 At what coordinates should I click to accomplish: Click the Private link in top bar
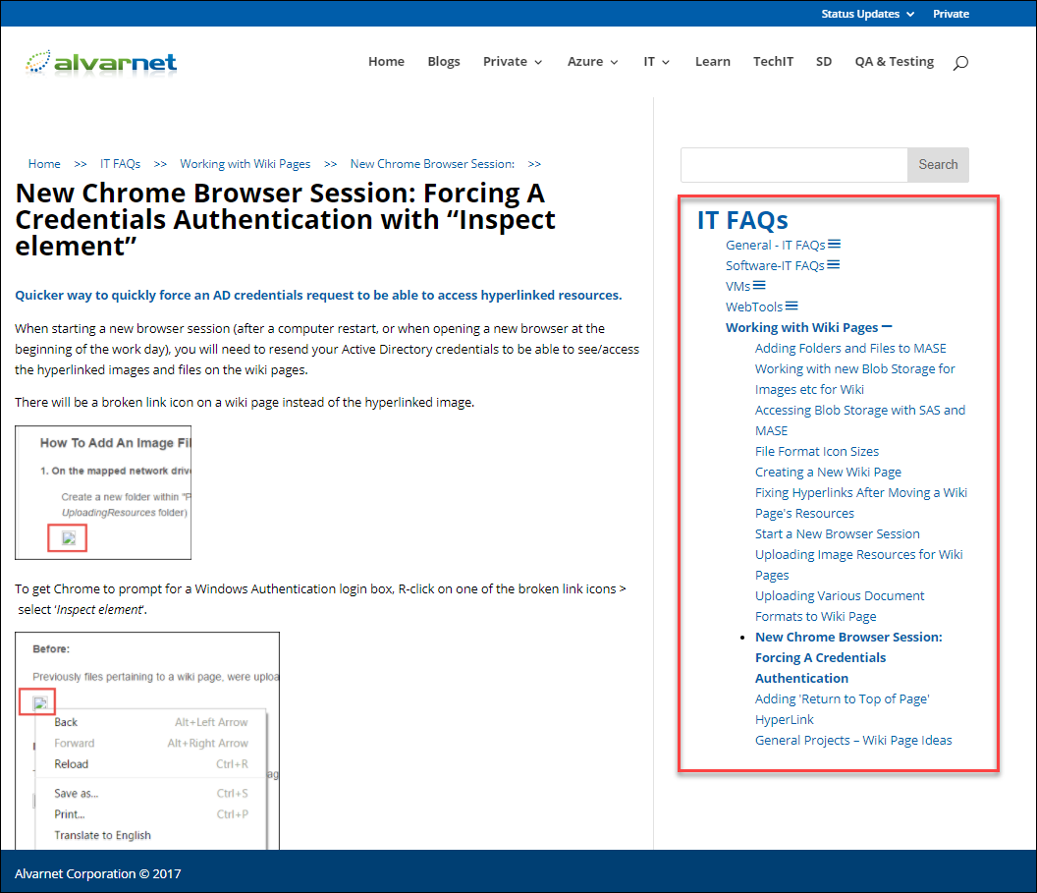pyautogui.click(x=951, y=14)
